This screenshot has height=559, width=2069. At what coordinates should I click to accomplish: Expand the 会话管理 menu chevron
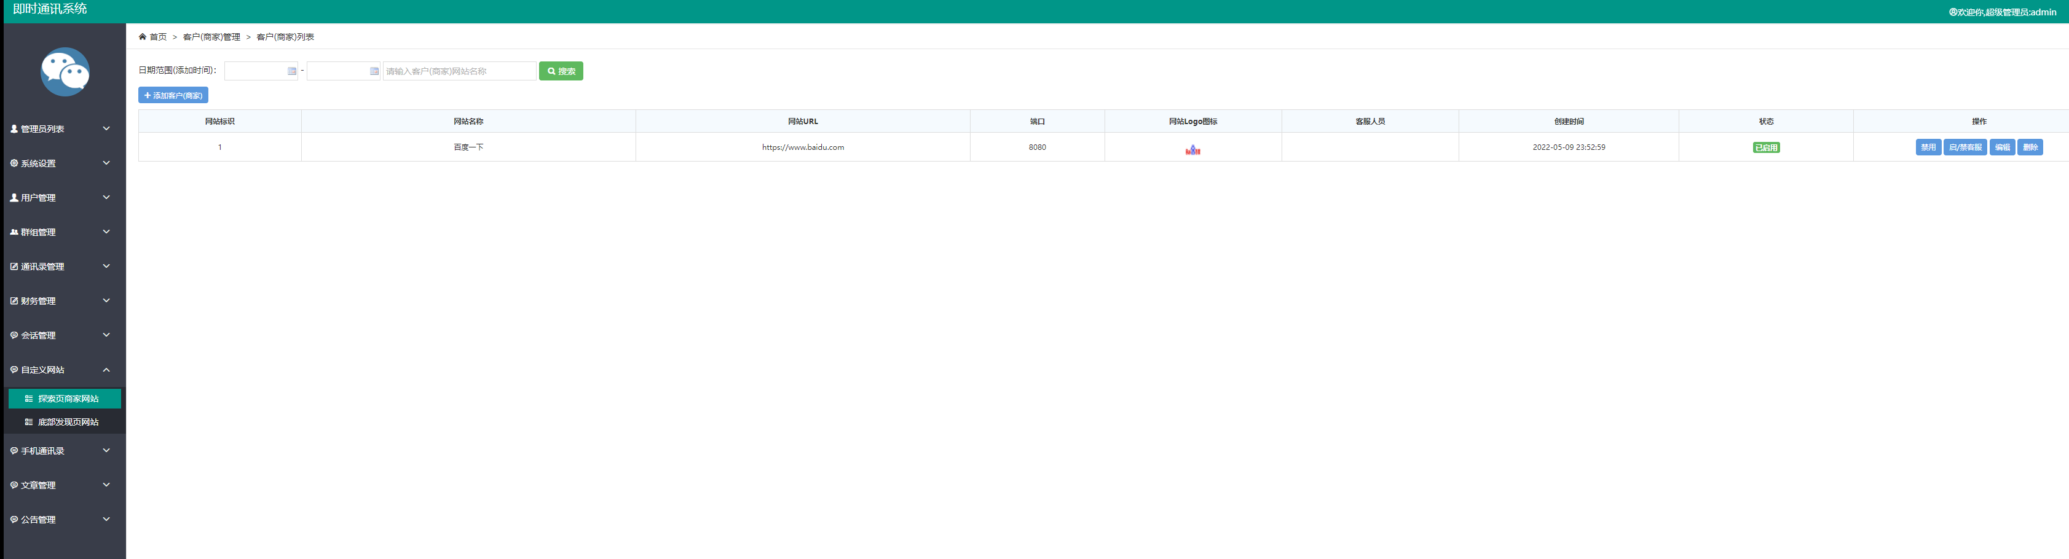tap(106, 336)
